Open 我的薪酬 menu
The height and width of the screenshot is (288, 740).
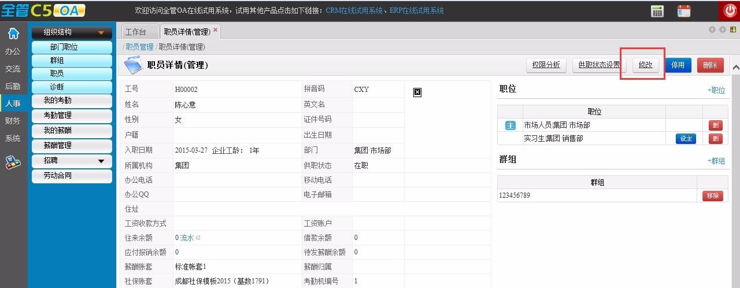tap(72, 131)
